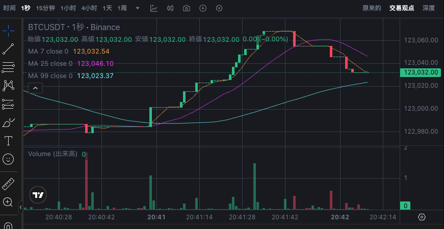Open the more intervals dropdown arrow
Image resolution: width=444 pixels, height=229 pixels.
click(138, 8)
